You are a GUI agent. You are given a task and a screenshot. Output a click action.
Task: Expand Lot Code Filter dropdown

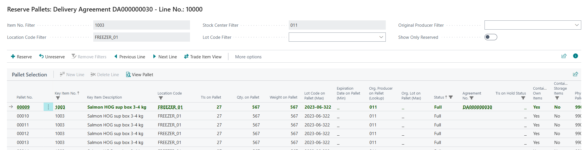pos(381,37)
